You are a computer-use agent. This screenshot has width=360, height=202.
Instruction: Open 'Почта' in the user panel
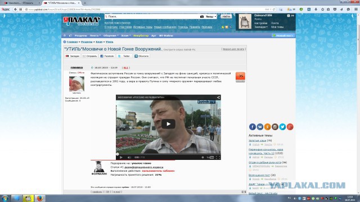tap(274, 23)
